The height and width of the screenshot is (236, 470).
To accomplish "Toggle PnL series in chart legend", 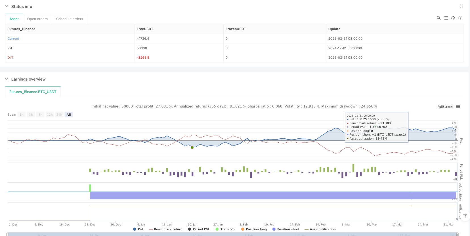I will point(138,229).
